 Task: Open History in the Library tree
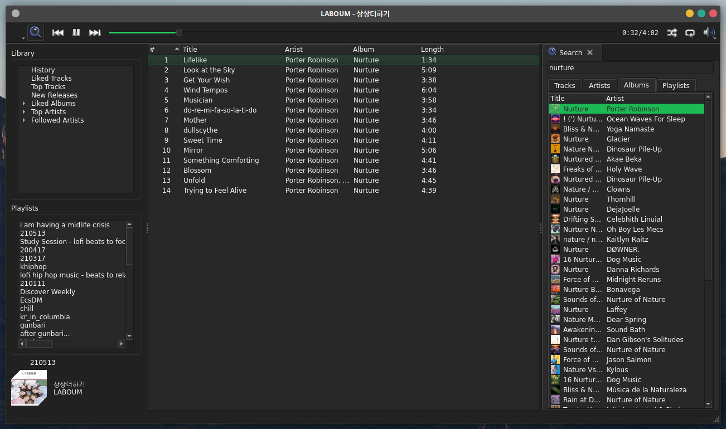43,70
